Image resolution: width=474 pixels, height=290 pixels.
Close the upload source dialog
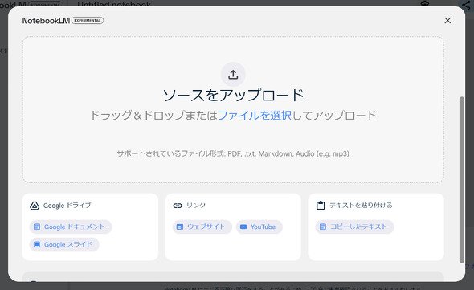447,21
